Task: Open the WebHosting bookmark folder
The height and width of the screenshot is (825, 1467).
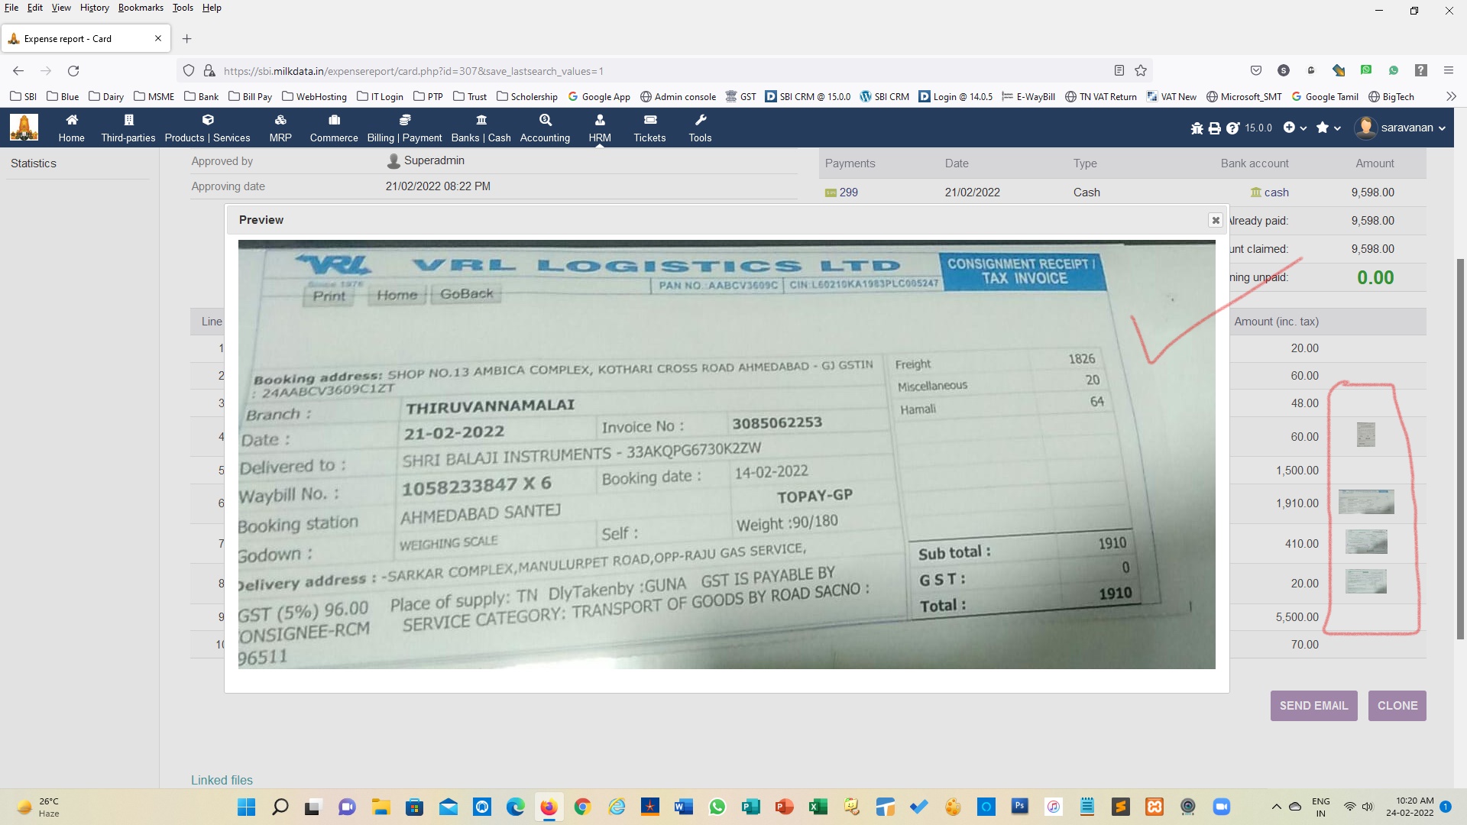Action: pyautogui.click(x=314, y=97)
